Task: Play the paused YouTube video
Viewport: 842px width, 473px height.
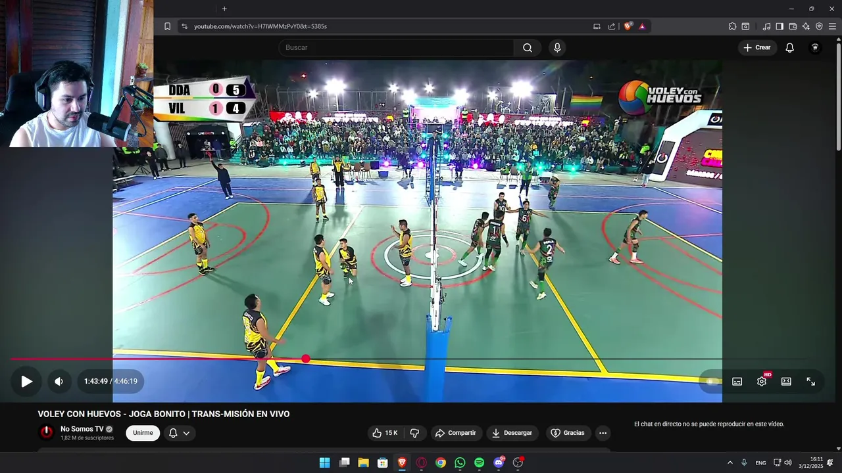Action: tap(26, 381)
